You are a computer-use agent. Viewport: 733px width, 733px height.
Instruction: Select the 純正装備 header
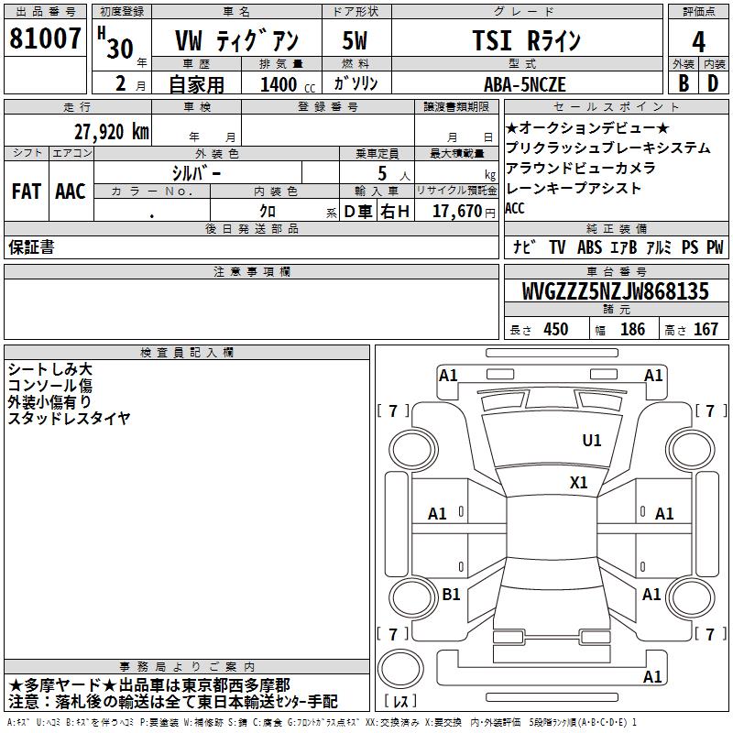[617, 228]
